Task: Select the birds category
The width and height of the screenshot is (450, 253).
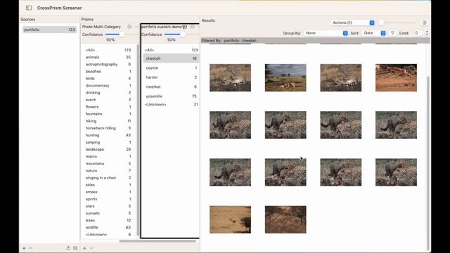Action: [x=108, y=78]
